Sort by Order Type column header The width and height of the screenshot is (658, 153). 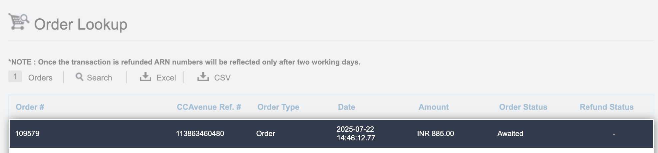[x=278, y=107]
